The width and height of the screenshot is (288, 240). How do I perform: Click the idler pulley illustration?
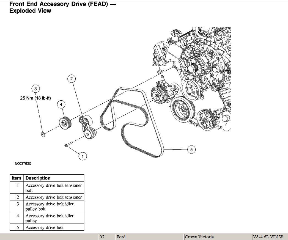tap(65, 123)
